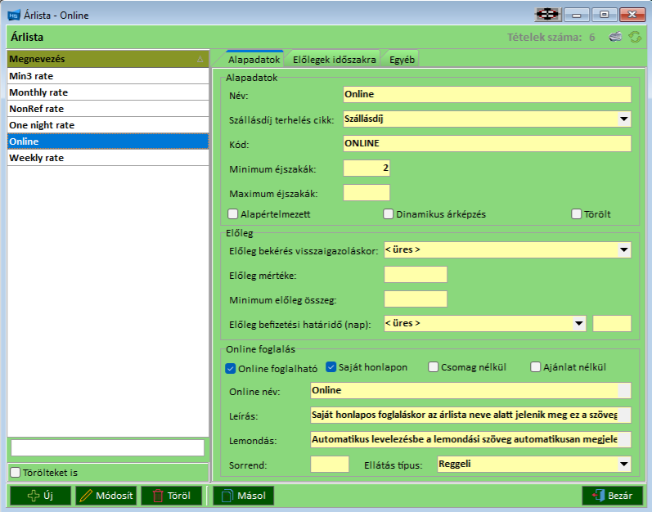Expand the Ellátás típus dropdown

coord(623,465)
